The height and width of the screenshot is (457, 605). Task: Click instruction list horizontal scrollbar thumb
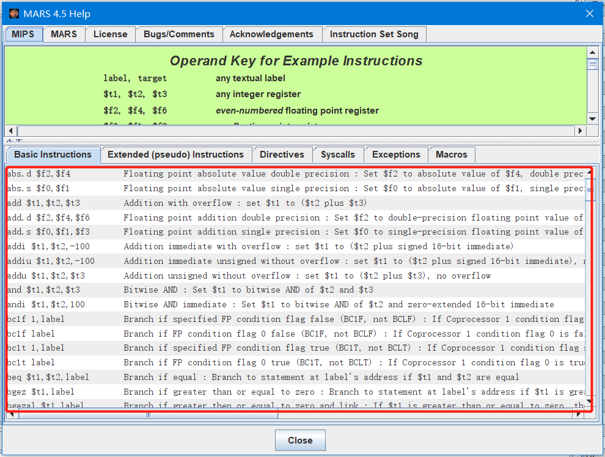click(x=148, y=415)
